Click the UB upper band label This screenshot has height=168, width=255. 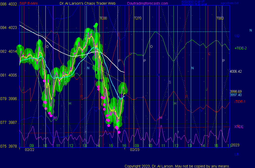pyautogui.click(x=237, y=36)
